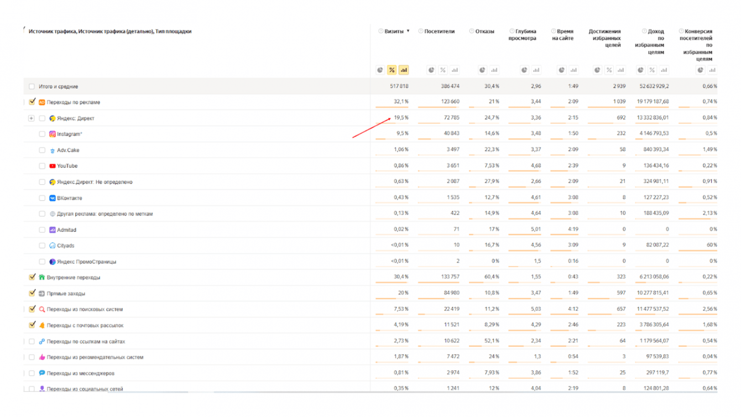This screenshot has height=417, width=741.
Task: Click bar chart icon under Время на сайте
Action: [x=573, y=70]
